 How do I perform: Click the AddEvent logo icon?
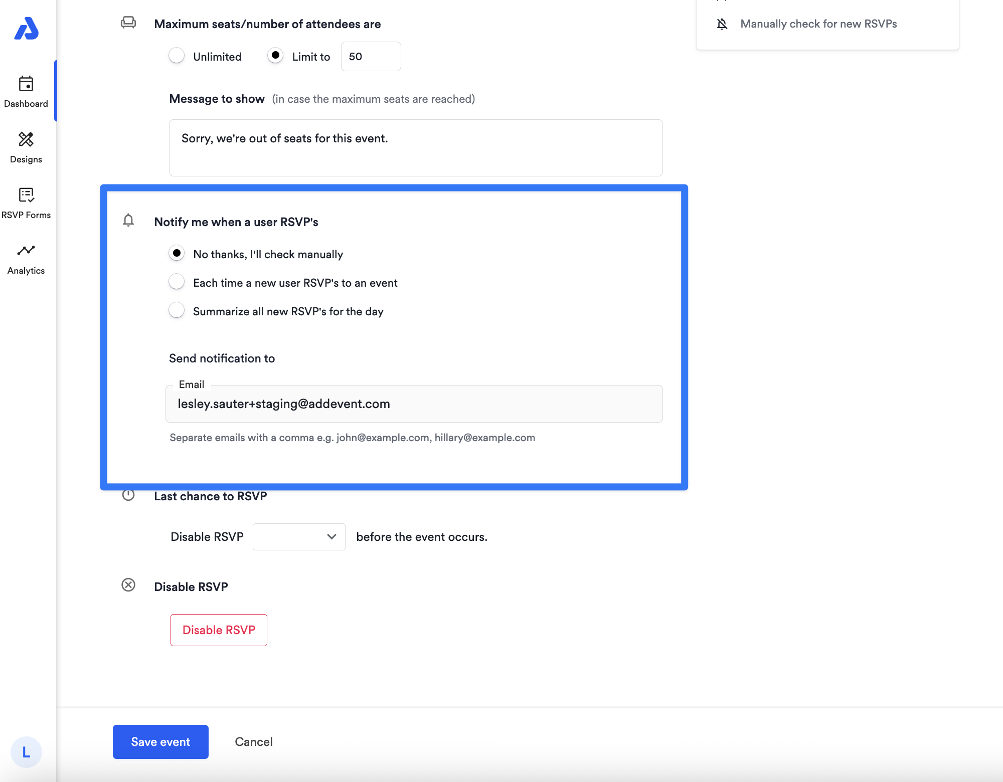tap(26, 29)
